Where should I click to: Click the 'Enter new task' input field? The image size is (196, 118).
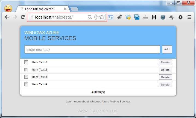pos(92,49)
